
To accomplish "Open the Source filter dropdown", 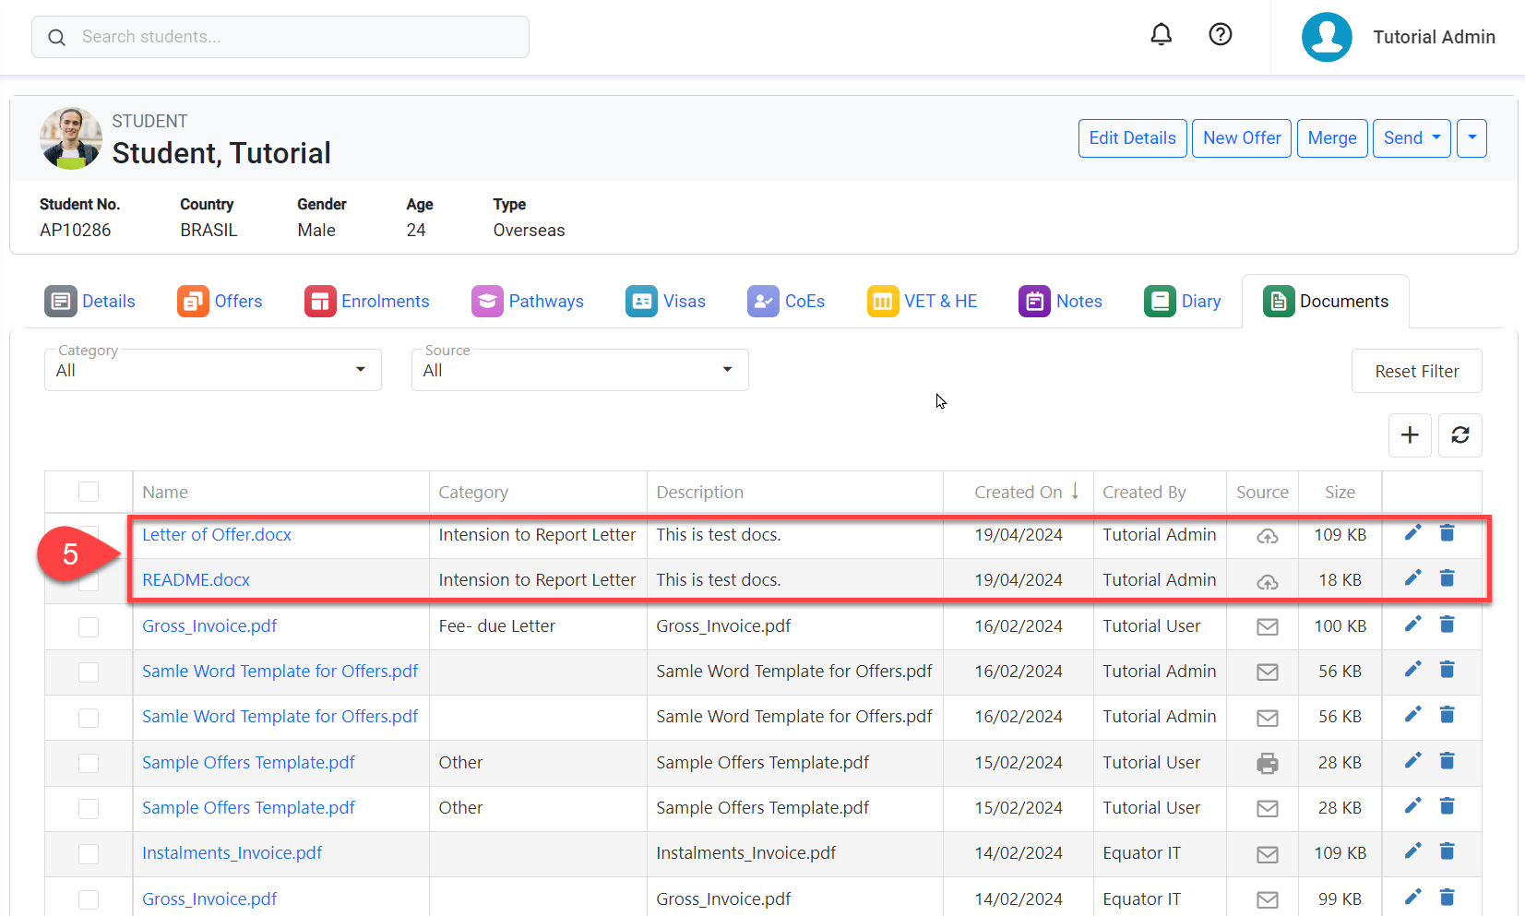I will [579, 370].
